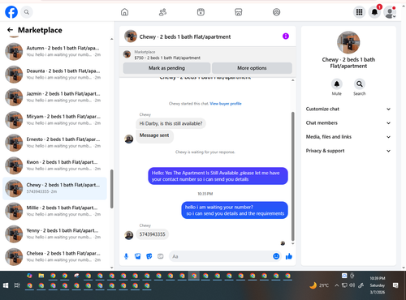Viewport: 406px width, 300px height.
Task: Click the purple conversation info icon
Action: [x=286, y=36]
